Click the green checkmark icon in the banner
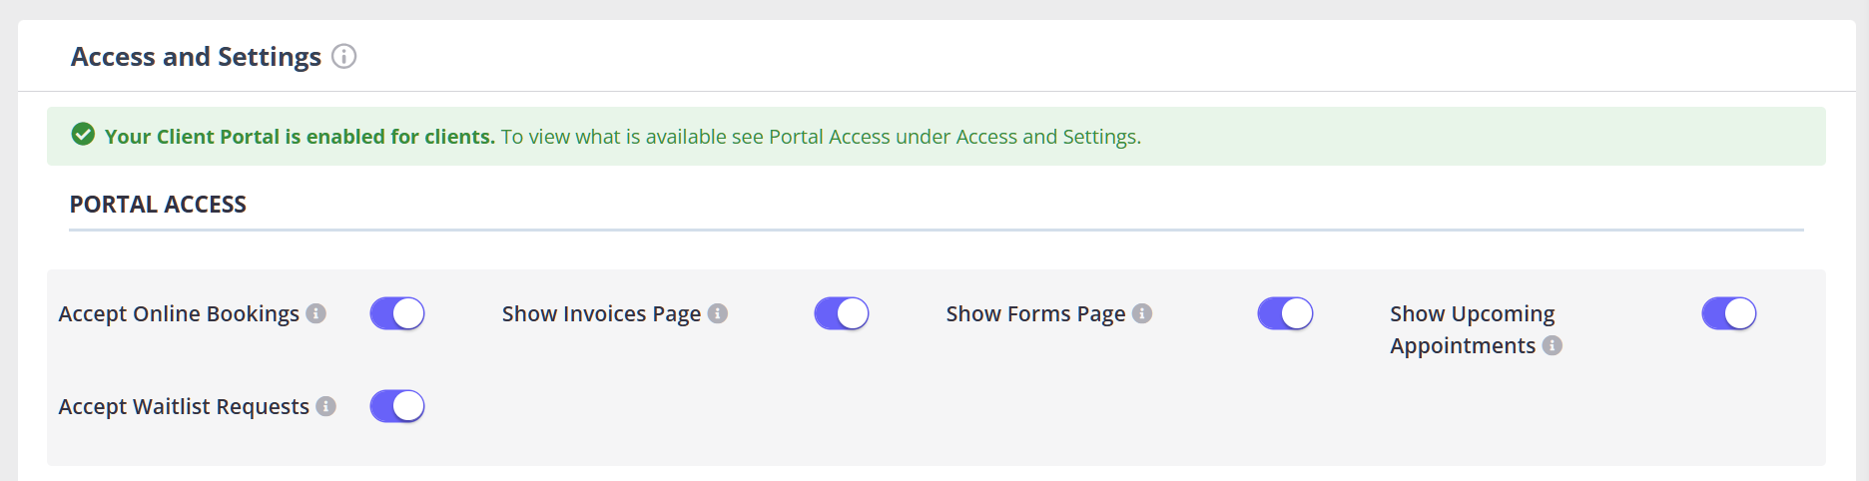 (x=84, y=135)
